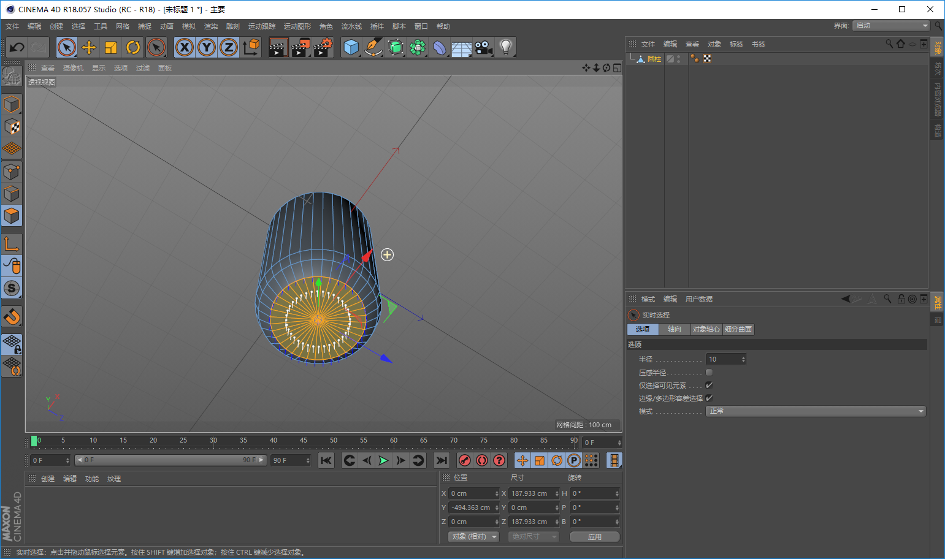Click the stepper arrows of the end frame field (90 F)
Image resolution: width=945 pixels, height=559 pixels.
pos(307,460)
